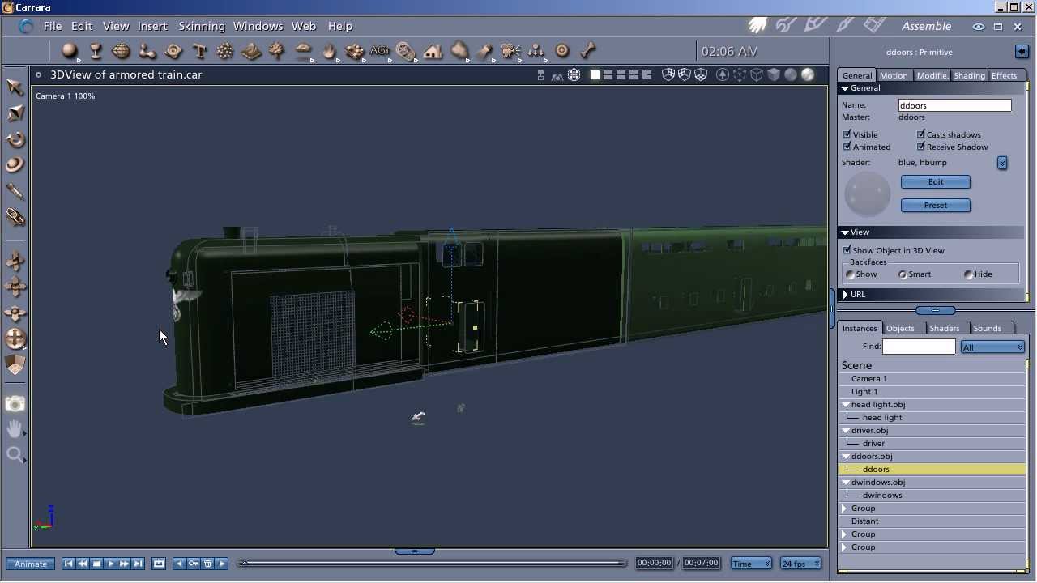This screenshot has width=1037, height=583.
Task: Uncheck Show Object in 3D View
Action: pyautogui.click(x=847, y=250)
